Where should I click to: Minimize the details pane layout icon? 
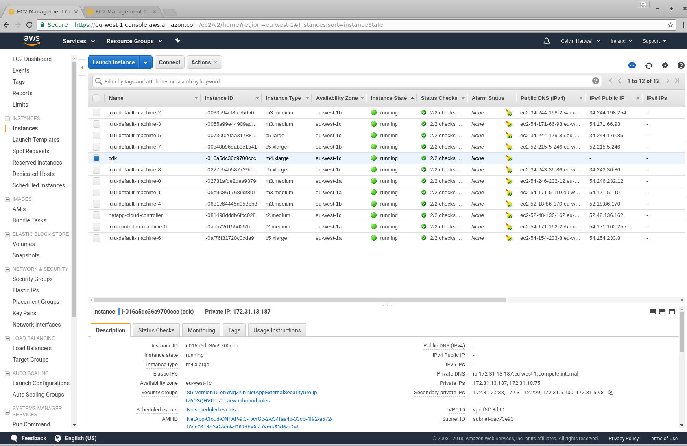652,312
